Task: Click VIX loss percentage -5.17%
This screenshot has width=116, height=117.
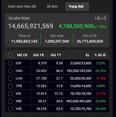Action: 101,94
